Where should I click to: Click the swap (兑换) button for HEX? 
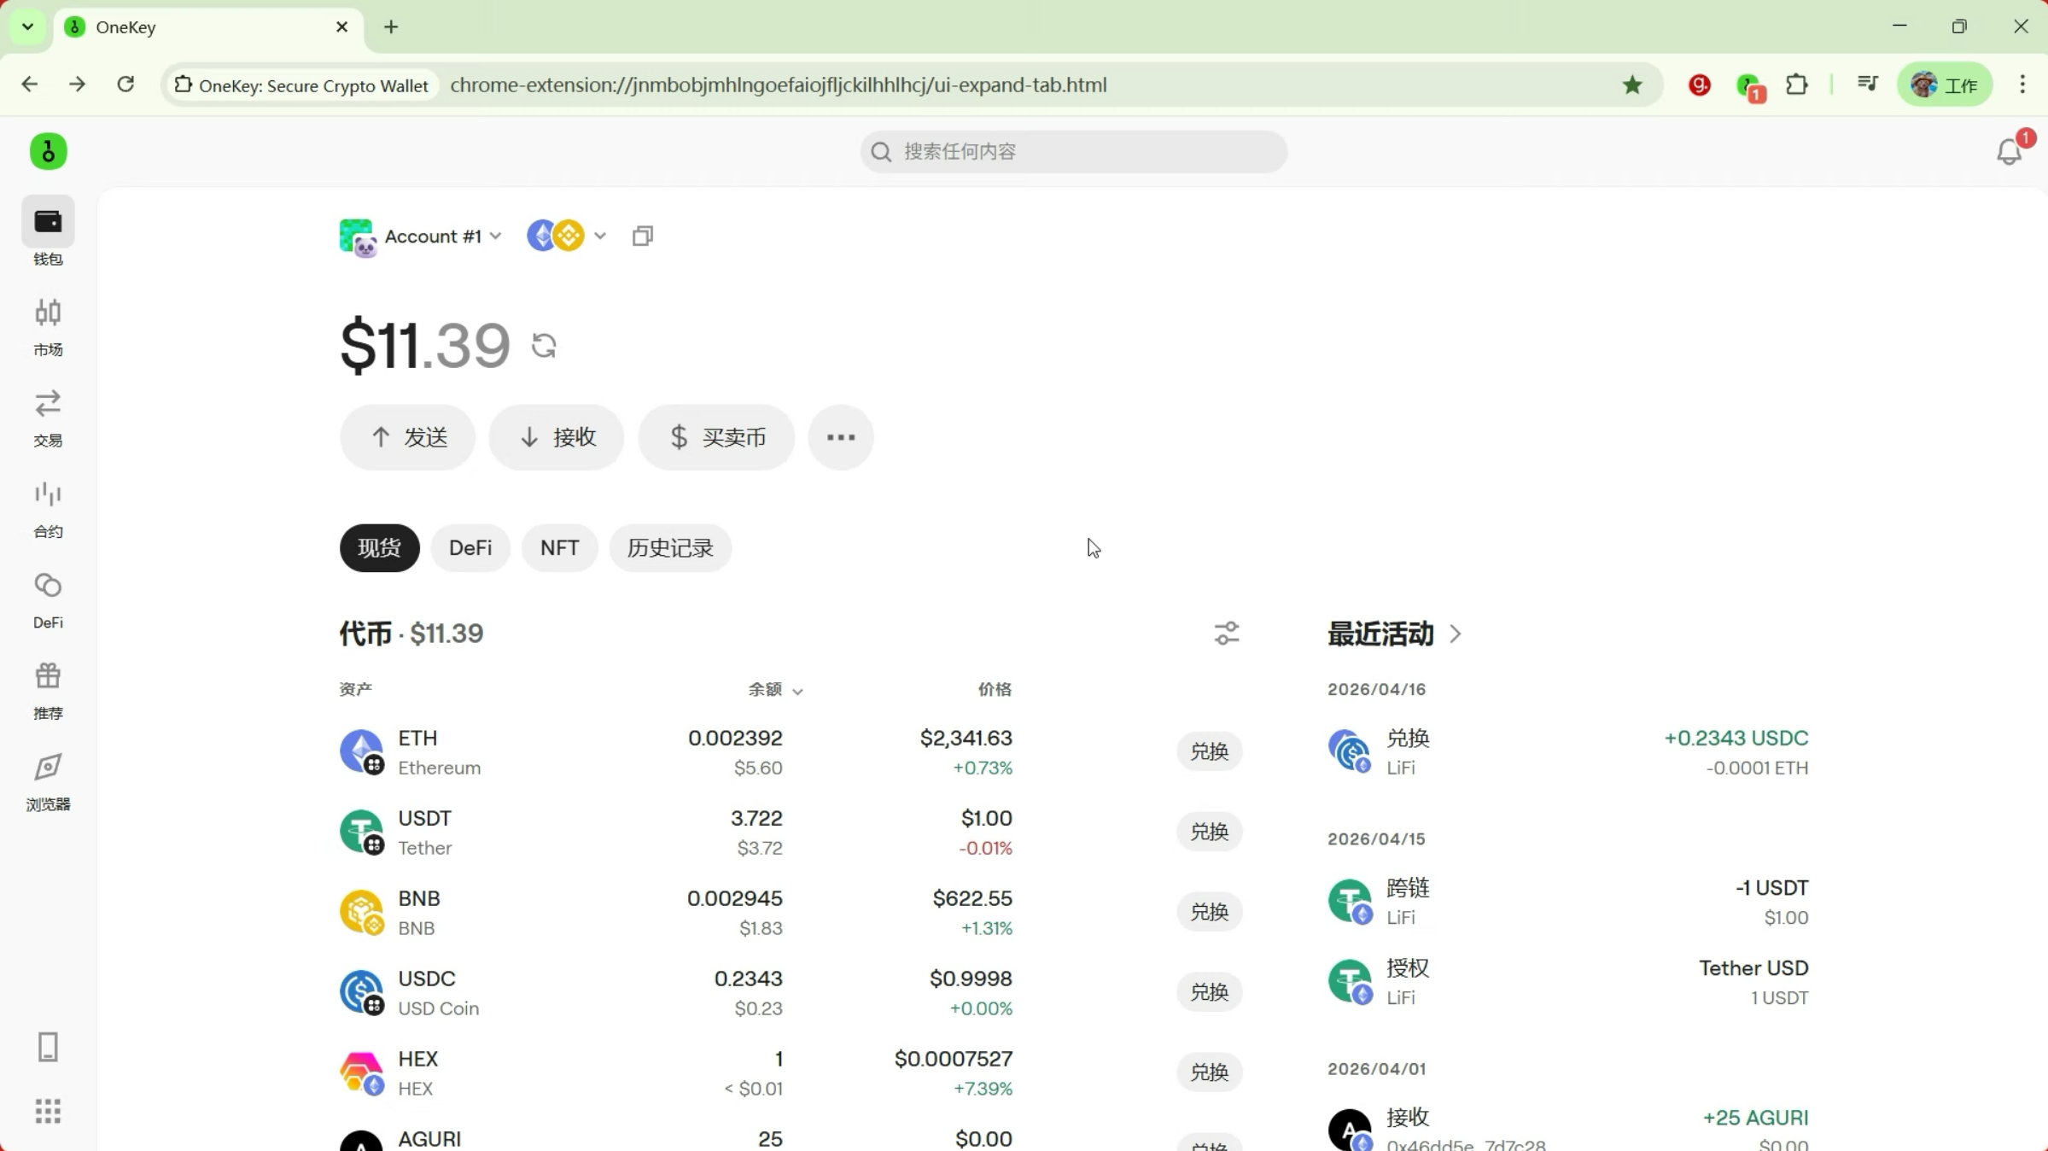click(1210, 1072)
